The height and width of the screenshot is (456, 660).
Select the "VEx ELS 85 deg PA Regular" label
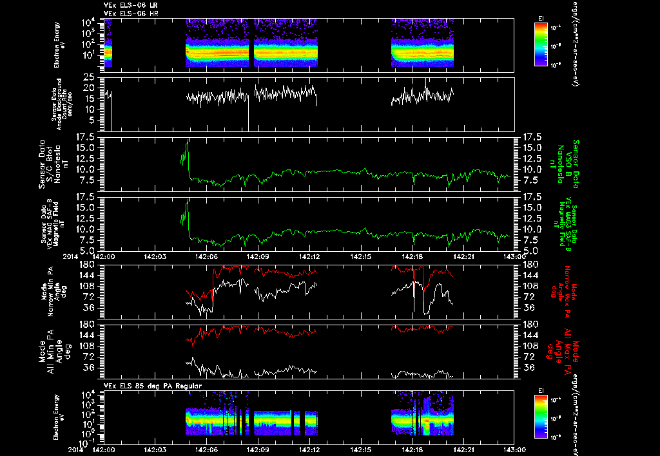[153, 386]
